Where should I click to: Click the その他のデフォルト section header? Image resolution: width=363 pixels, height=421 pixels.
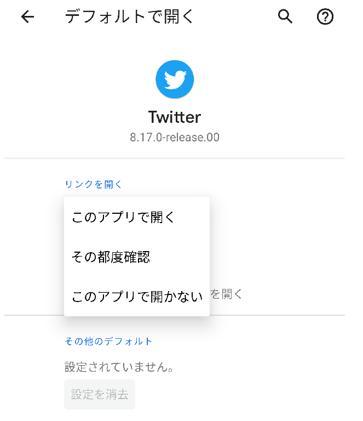pos(108,342)
